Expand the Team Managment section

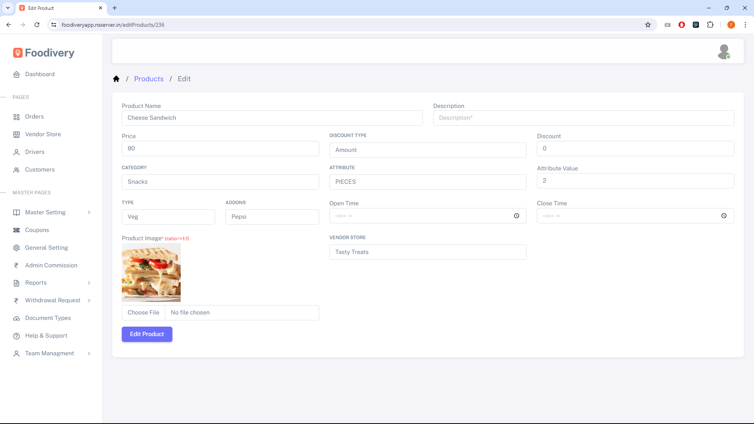tap(90, 353)
